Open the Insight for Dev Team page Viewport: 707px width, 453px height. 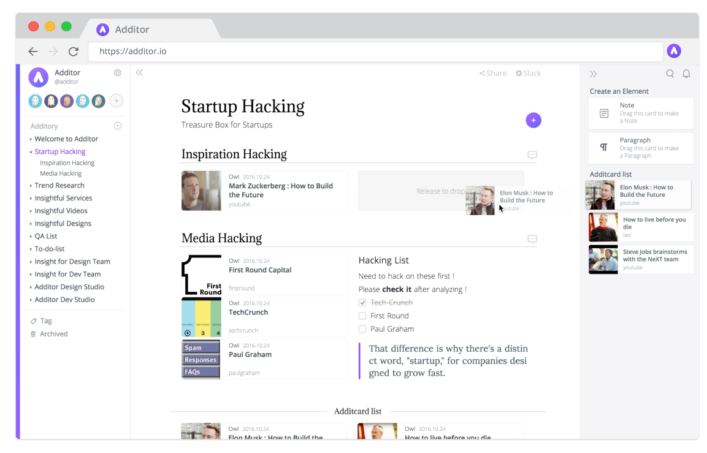[69, 274]
